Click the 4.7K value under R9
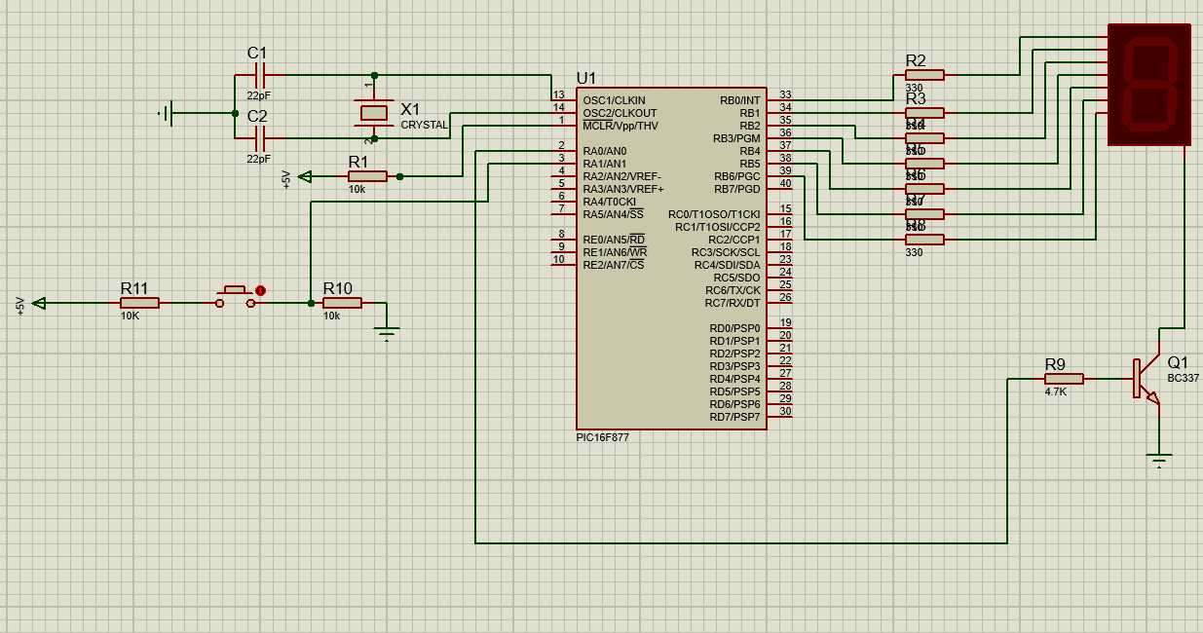The image size is (1203, 633). coord(1056,391)
